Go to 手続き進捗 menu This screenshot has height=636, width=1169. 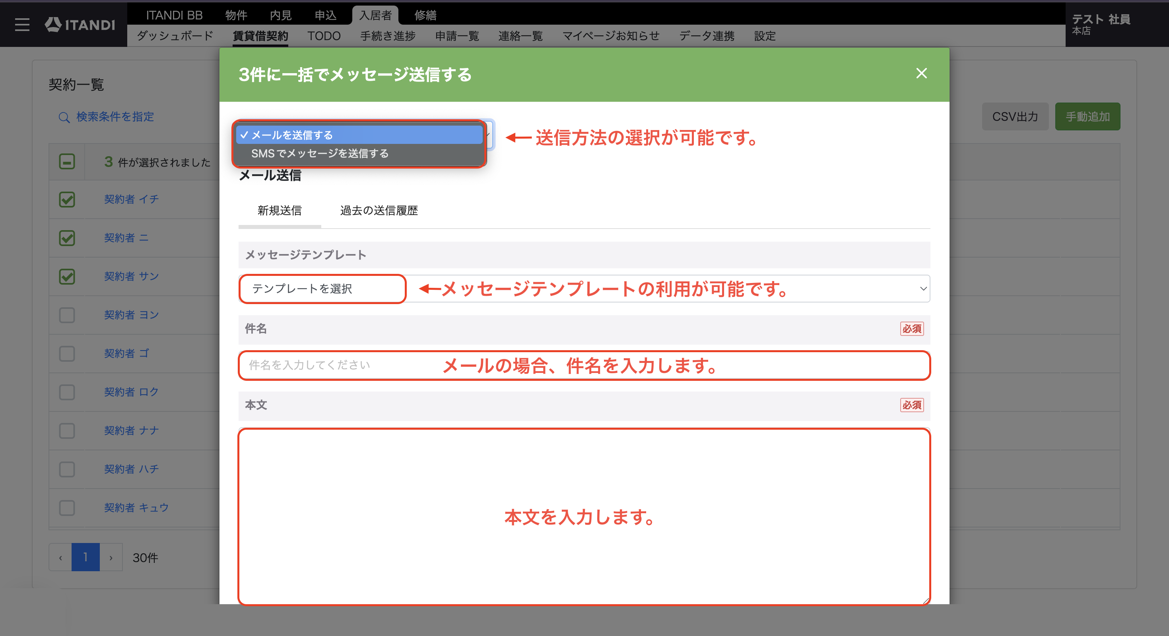(x=388, y=36)
